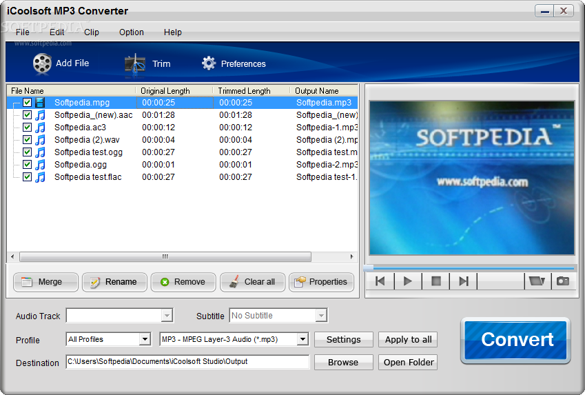585x395 pixels.
Task: Open the Subtitle dropdown
Action: [321, 316]
